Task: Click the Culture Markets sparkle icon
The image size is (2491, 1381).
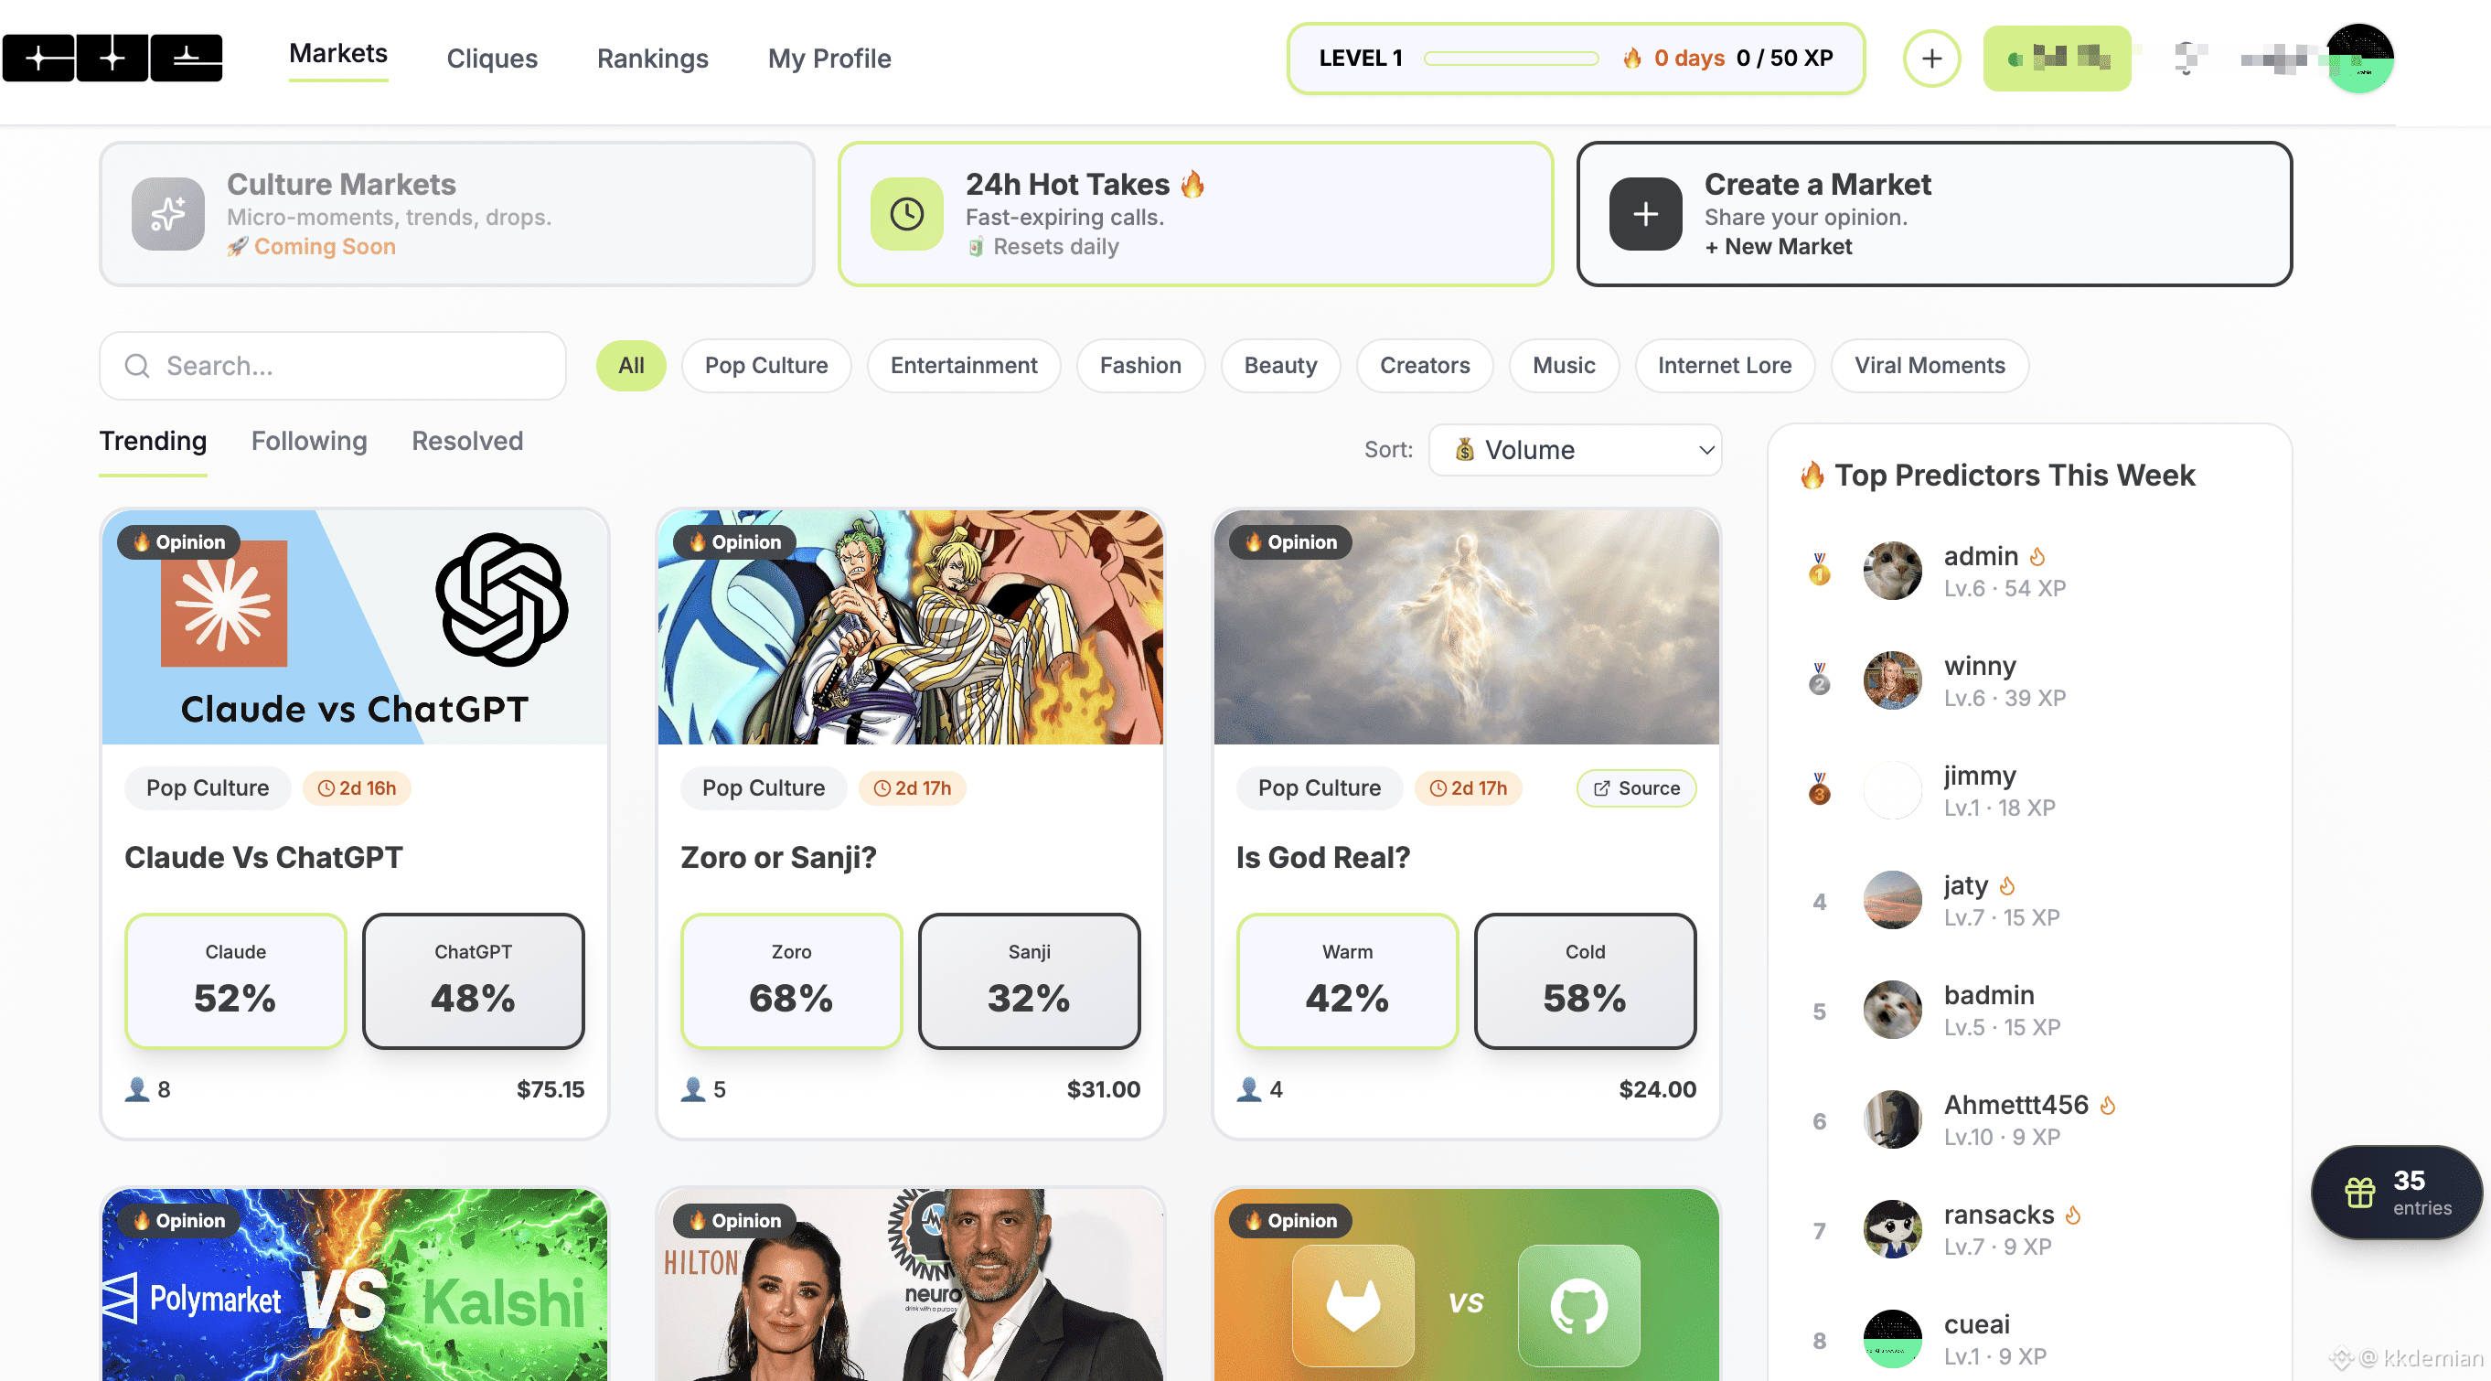Action: tap(167, 214)
